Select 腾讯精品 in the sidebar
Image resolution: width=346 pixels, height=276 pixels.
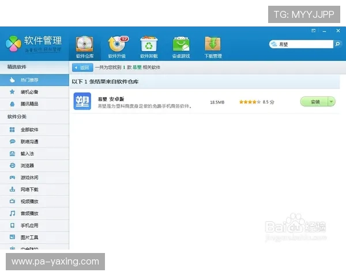pyautogui.click(x=35, y=104)
